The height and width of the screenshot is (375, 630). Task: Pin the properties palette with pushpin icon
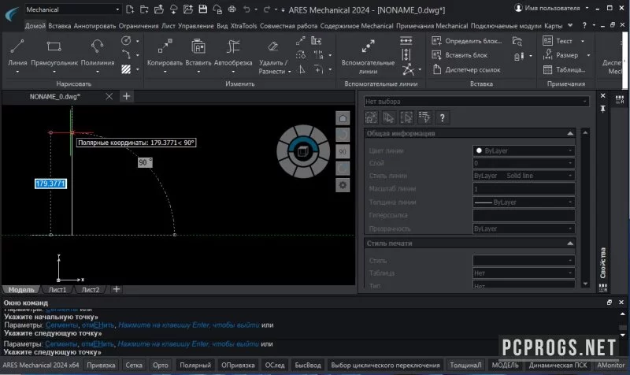(x=602, y=109)
